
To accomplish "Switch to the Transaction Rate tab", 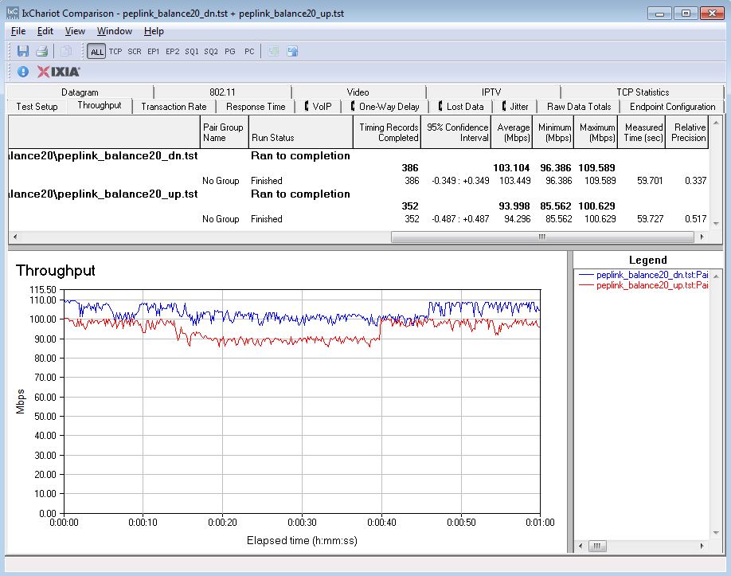I will (174, 107).
